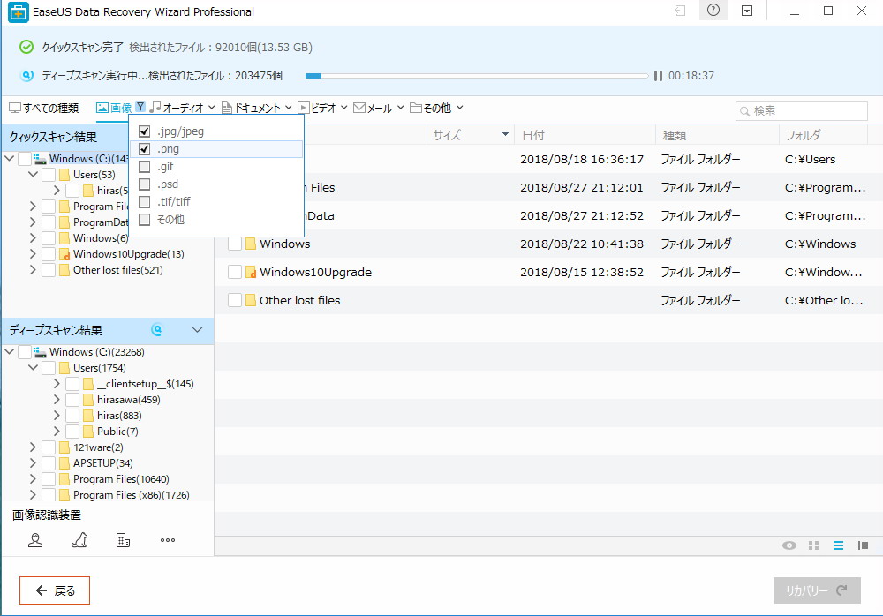Check Windows10Upgrade row checkbox in file list
This screenshot has width=883, height=616.
[x=235, y=272]
